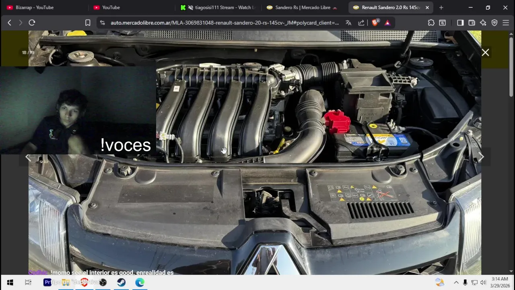The width and height of the screenshot is (515, 290).
Task: Open the Extensions puzzle icon
Action: [x=431, y=23]
